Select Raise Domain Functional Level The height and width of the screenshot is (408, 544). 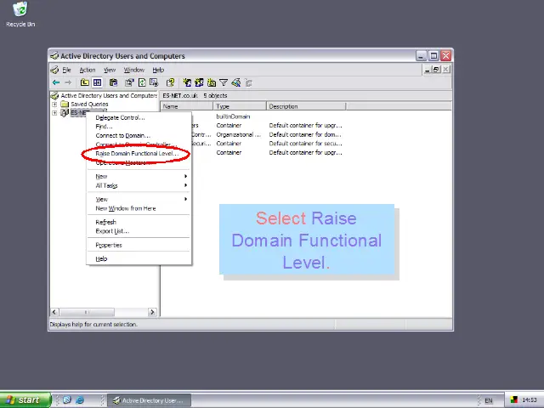pyautogui.click(x=139, y=153)
